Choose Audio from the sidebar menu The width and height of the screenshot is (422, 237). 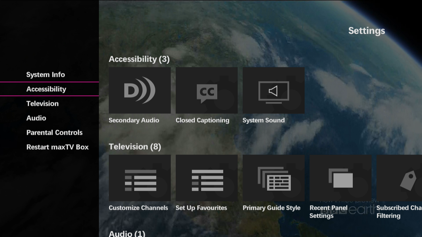[36, 118]
